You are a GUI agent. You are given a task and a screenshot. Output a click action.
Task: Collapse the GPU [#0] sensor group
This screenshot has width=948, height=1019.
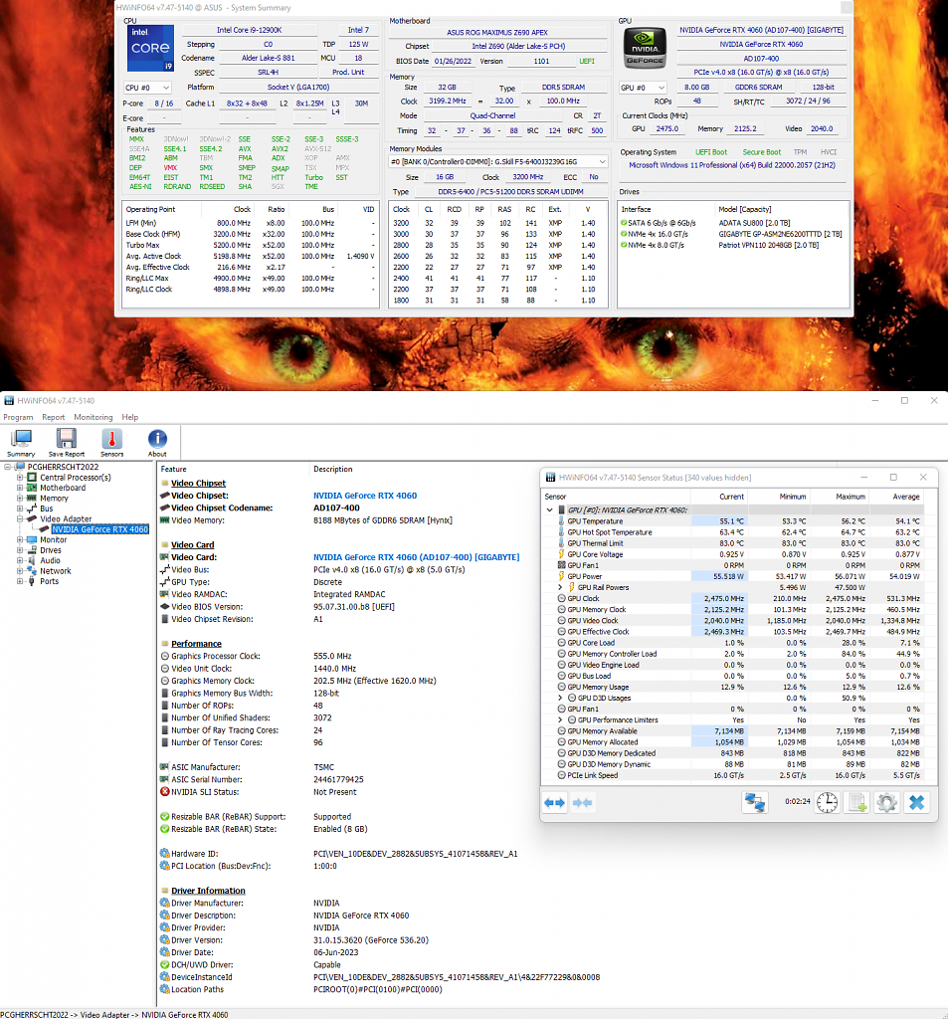[x=550, y=510]
